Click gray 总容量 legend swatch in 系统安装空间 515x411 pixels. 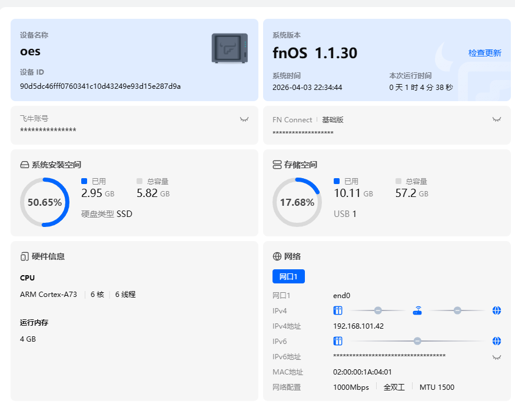139,181
